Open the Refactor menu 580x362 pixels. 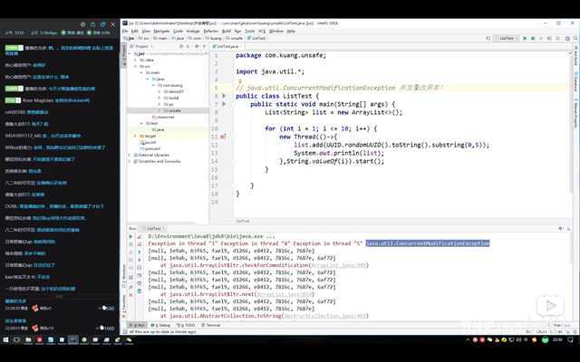pos(210,31)
